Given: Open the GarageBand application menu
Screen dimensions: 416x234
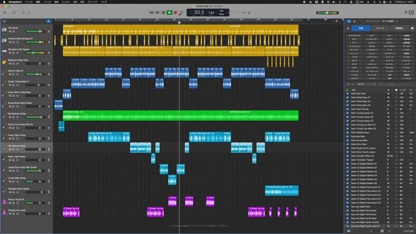Looking at the screenshot, I should 15,1.
